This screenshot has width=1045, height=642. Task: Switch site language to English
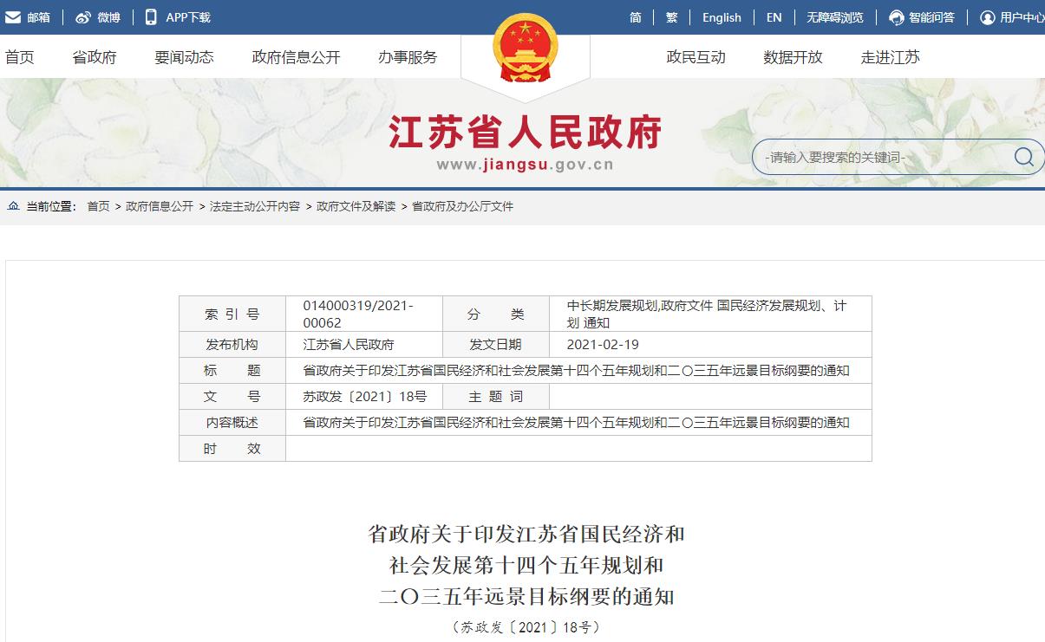(x=722, y=17)
